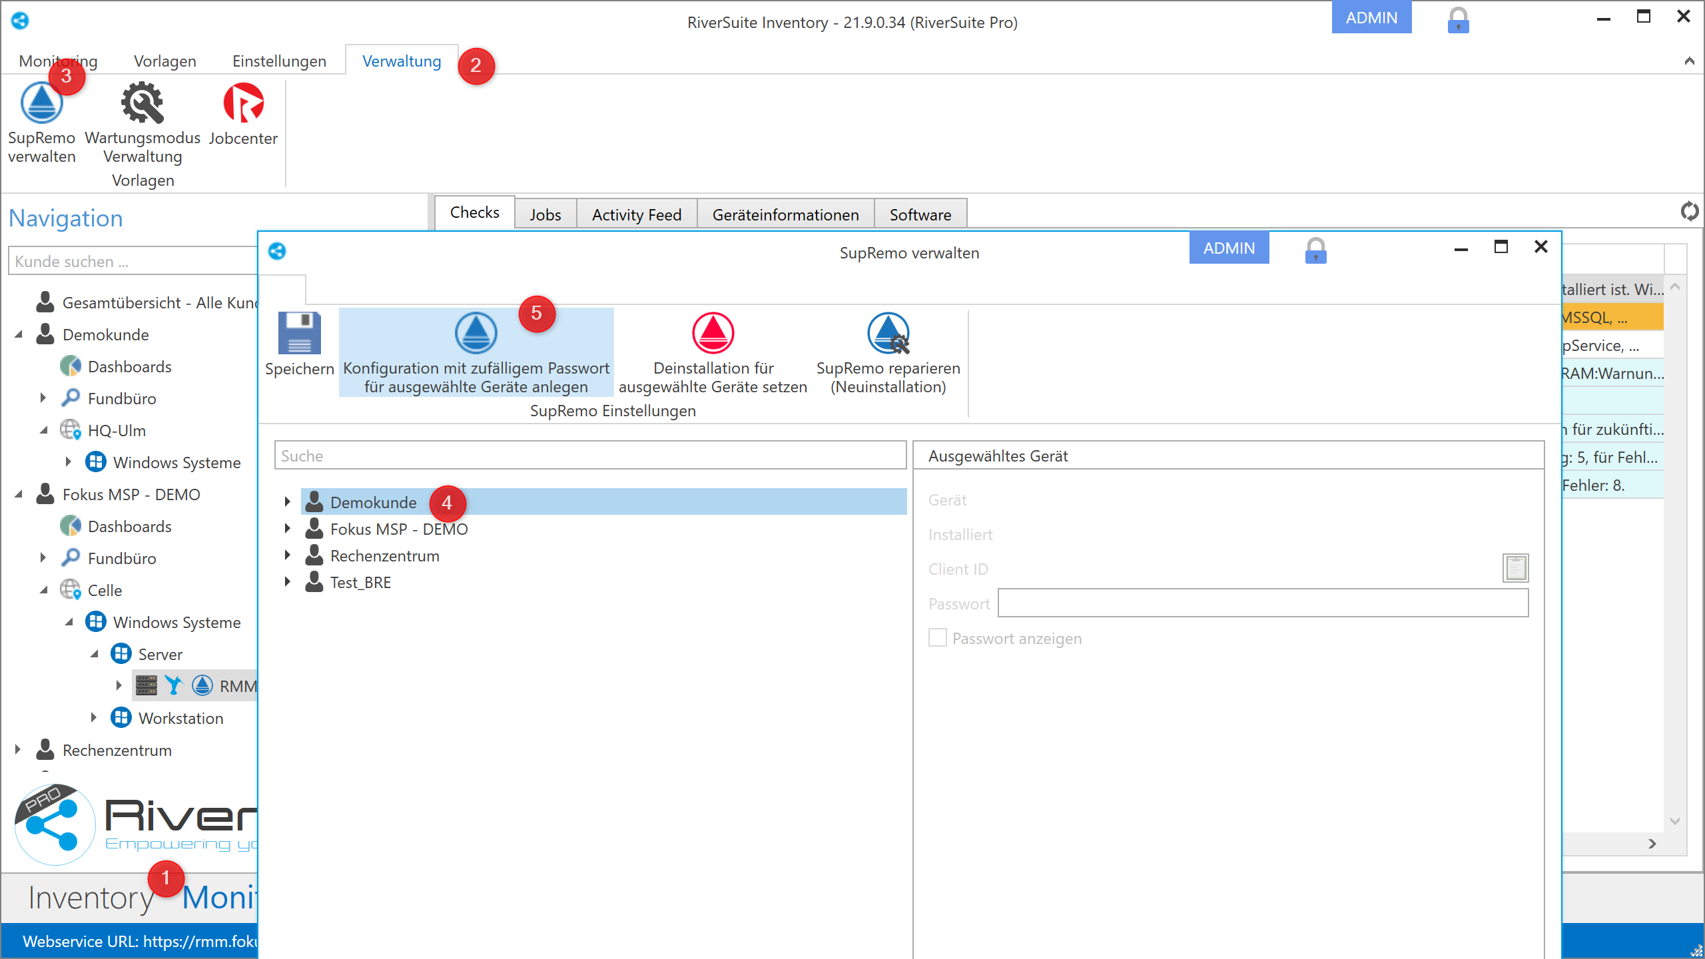Open the Einstellungen ribbon tab
The height and width of the screenshot is (959, 1705).
coord(279,61)
